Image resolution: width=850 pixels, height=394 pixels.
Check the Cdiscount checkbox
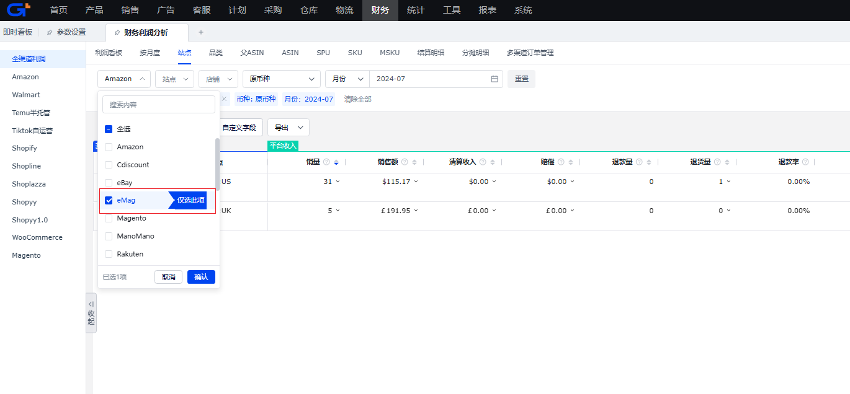(109, 165)
